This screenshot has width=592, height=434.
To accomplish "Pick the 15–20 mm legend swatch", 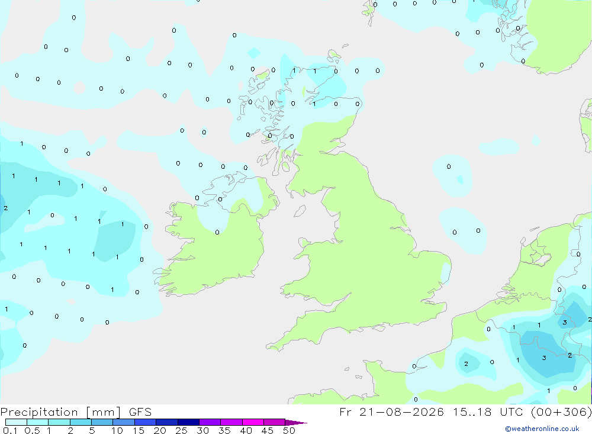I will [x=146, y=422].
